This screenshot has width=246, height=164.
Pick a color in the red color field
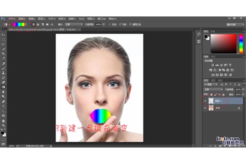pos(223,44)
